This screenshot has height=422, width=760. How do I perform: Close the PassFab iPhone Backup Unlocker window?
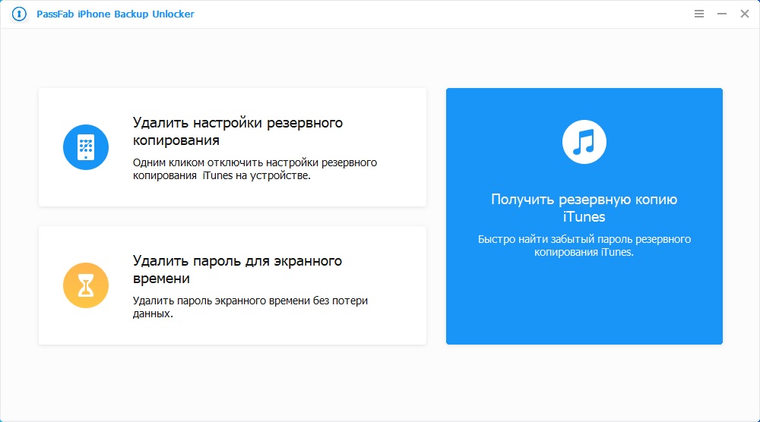tap(745, 14)
